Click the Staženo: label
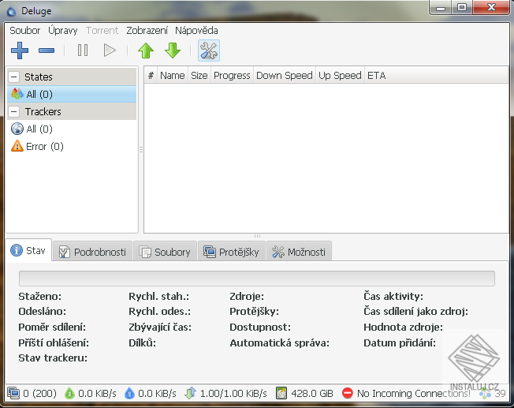 (40, 297)
